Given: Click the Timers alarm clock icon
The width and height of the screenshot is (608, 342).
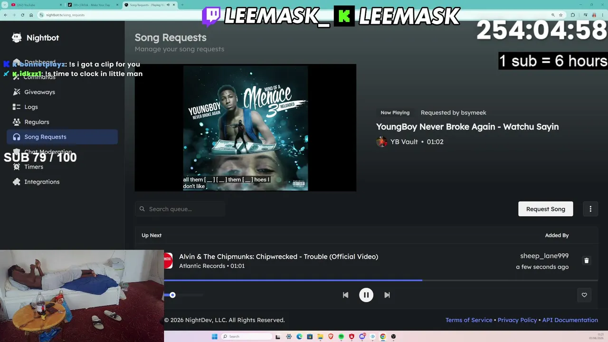Looking at the screenshot, I should pos(17,167).
